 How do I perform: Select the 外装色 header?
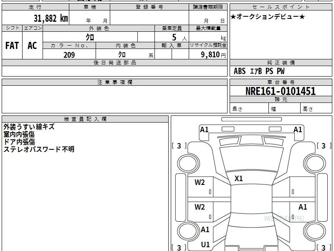pyautogui.click(x=99, y=28)
